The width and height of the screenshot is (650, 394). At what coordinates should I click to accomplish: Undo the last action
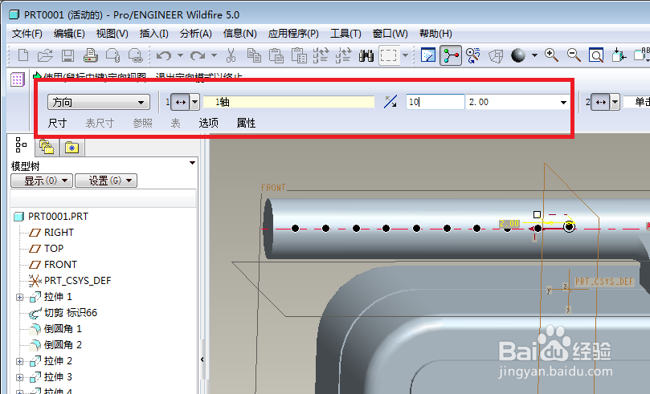[164, 55]
